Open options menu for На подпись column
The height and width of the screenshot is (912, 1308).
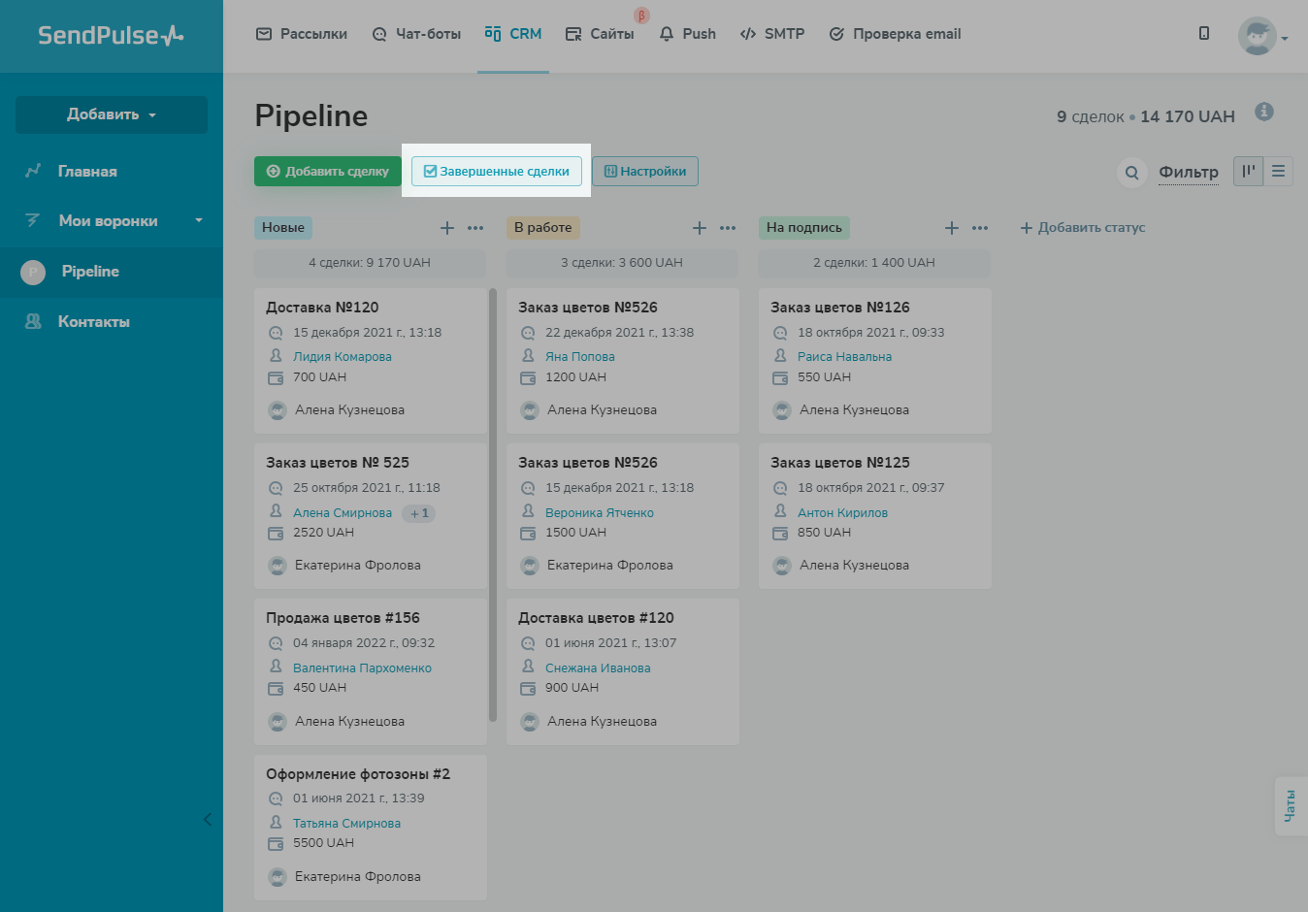980,228
